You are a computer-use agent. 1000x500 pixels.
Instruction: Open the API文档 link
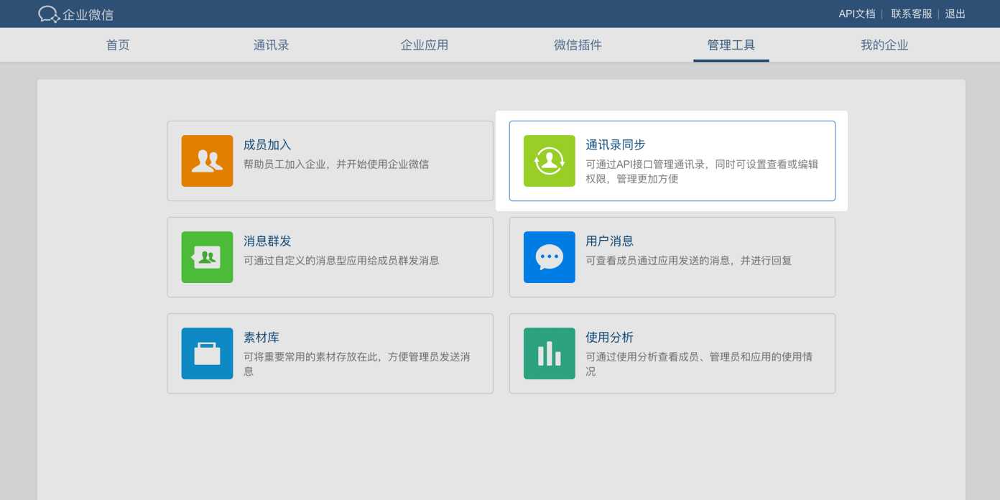(856, 14)
